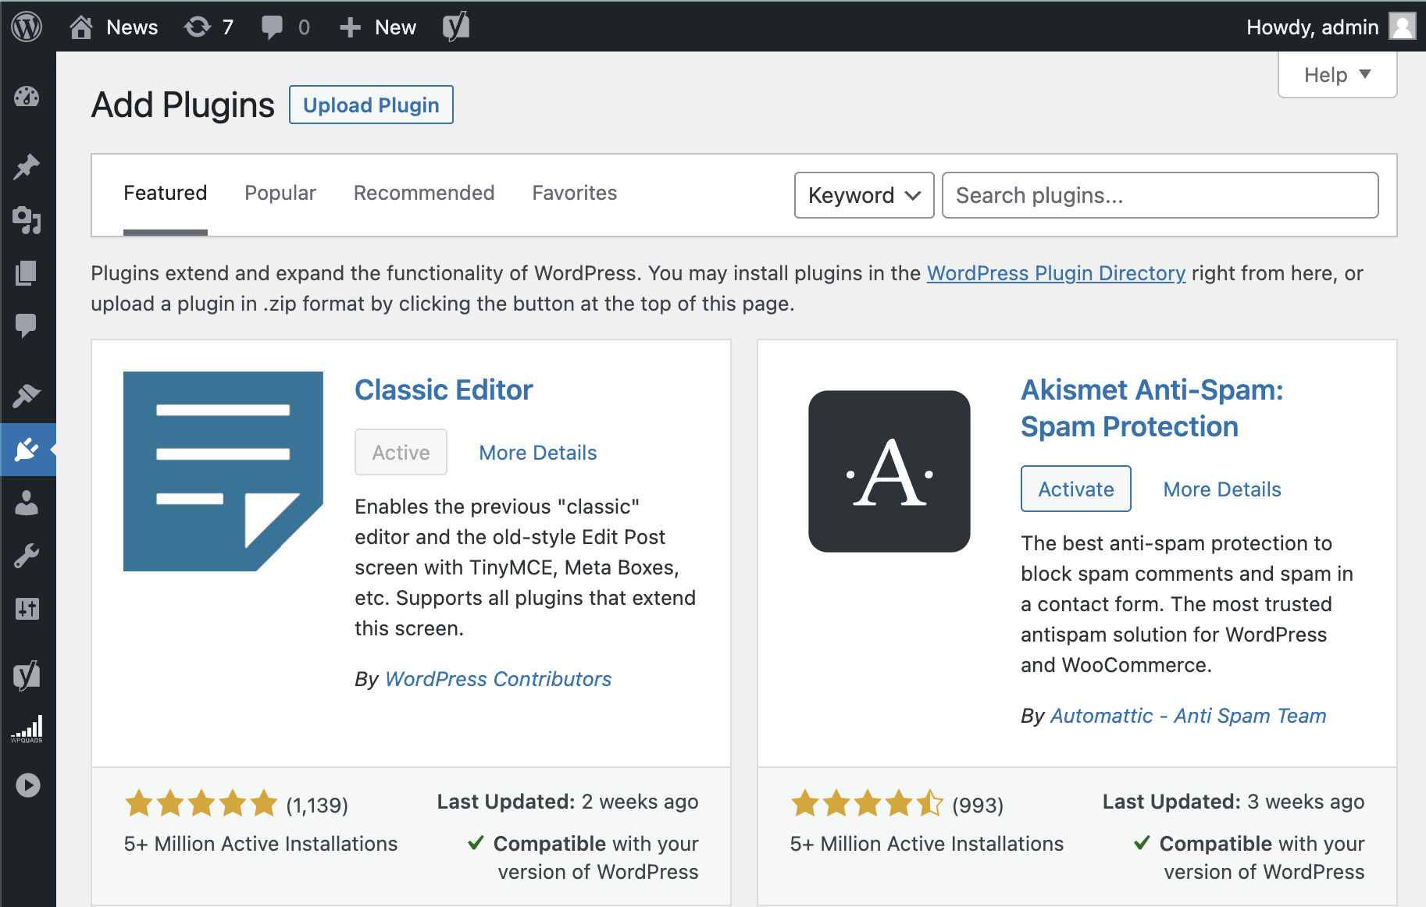Open Tools wrench icon in sidebar

(x=27, y=556)
